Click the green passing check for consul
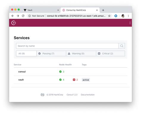This screenshot has width=141, height=114. (x=60, y=72)
